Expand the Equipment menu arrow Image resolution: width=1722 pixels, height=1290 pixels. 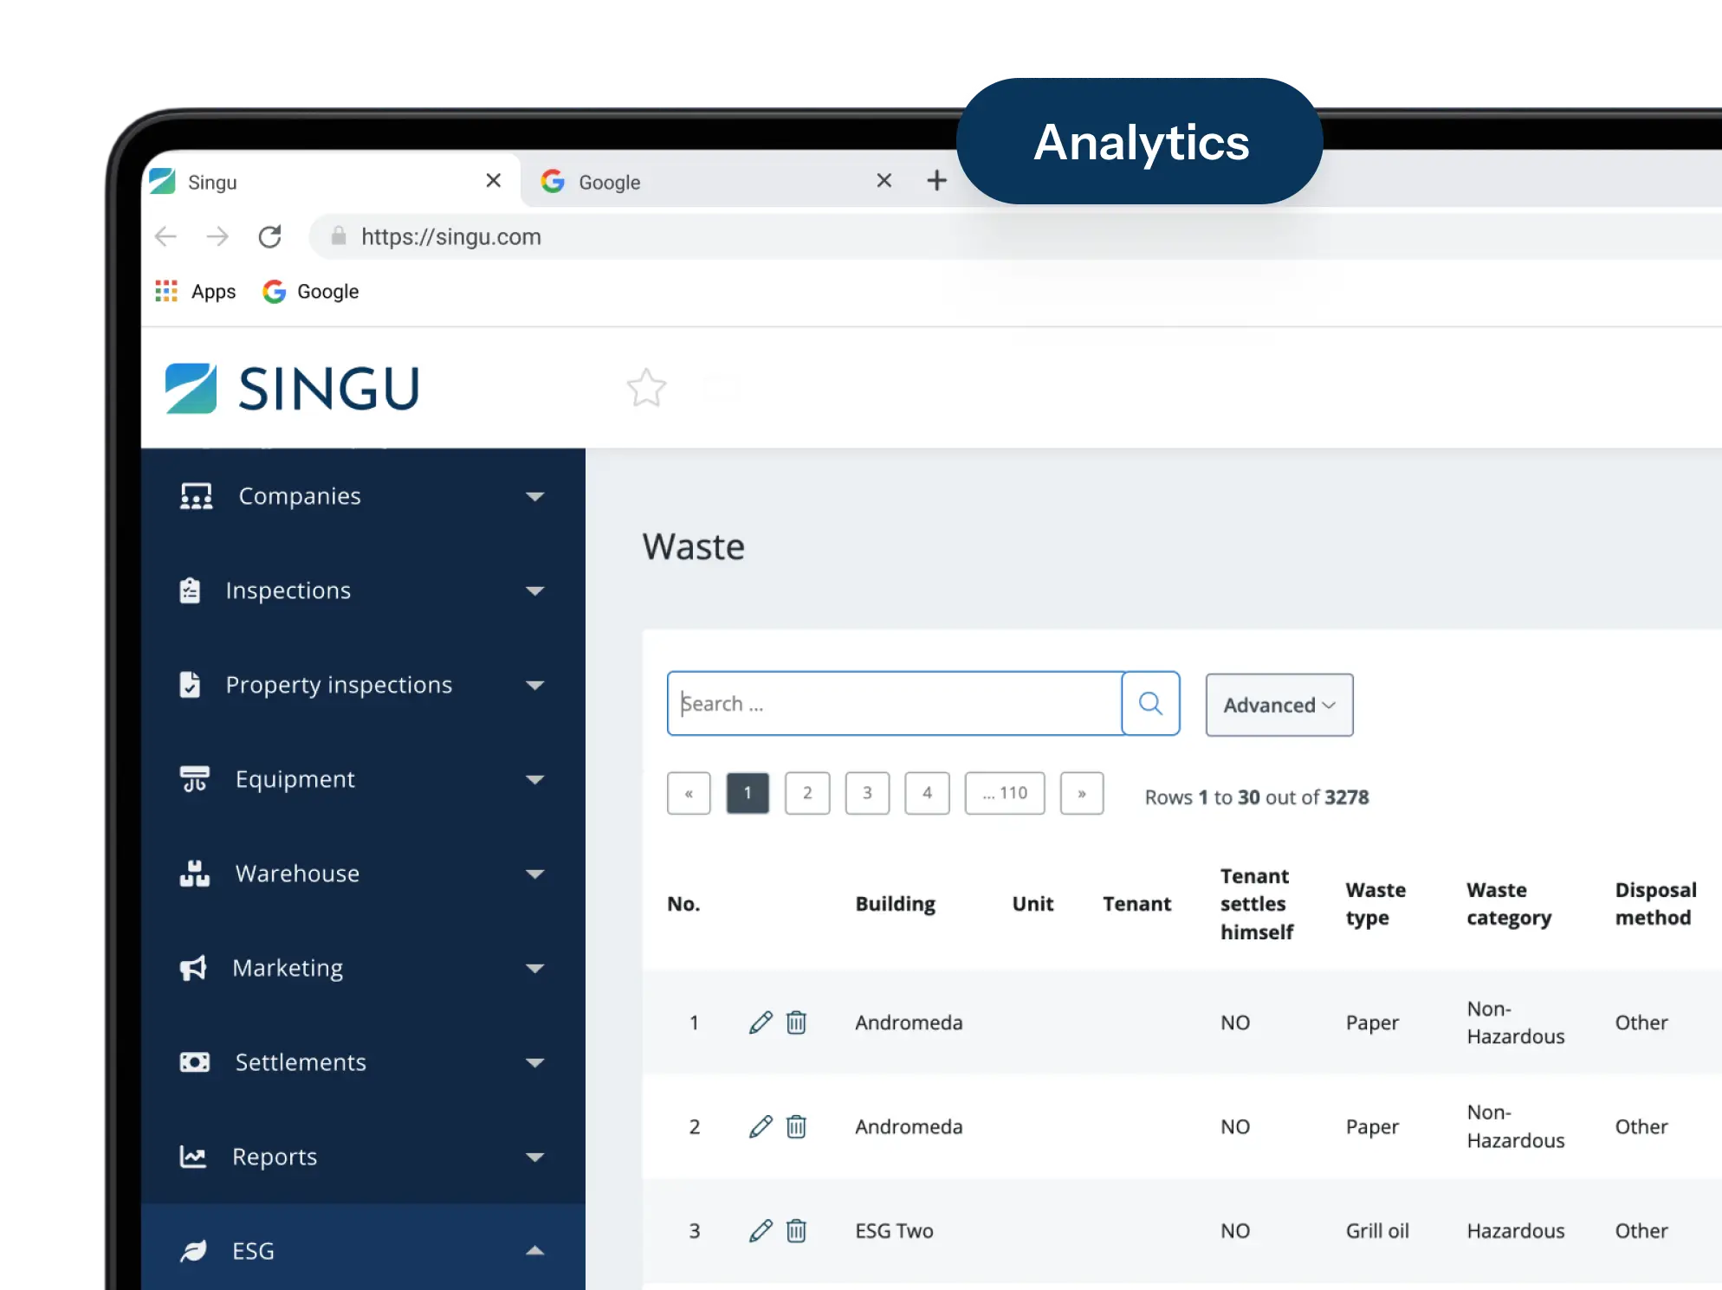[x=535, y=779]
